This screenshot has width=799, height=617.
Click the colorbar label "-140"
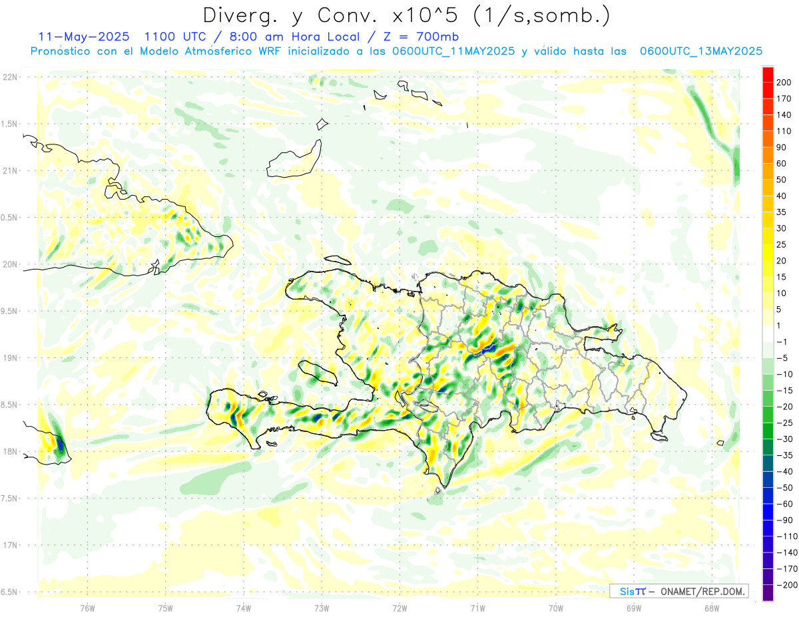click(x=788, y=552)
